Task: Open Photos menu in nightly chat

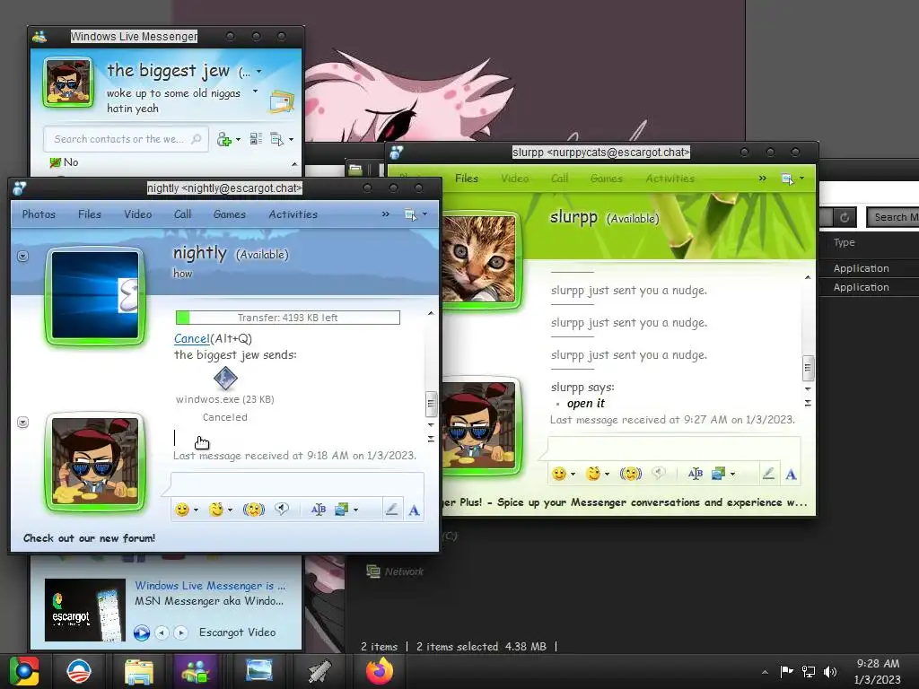Action: (39, 214)
